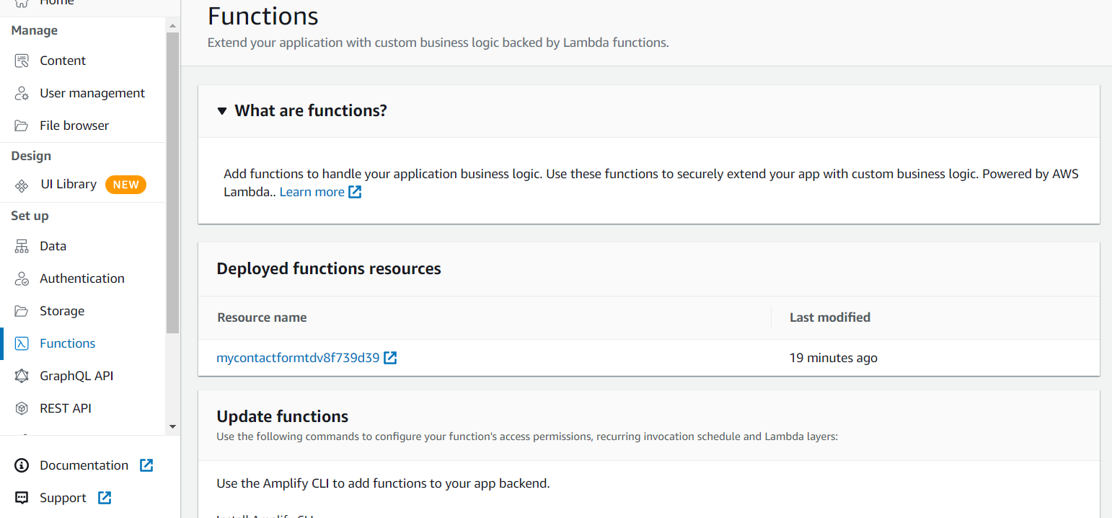1112x518 pixels.
Task: Click the User management icon
Action: [x=22, y=93]
